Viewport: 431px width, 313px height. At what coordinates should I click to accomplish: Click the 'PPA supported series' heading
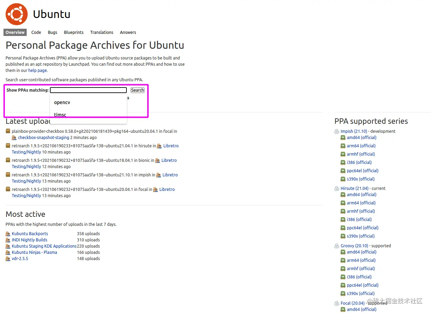point(371,121)
